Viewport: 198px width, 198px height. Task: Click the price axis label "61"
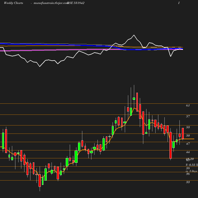click(x=188, y=105)
